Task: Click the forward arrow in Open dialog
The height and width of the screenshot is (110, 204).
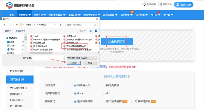Action: (x=10, y=25)
